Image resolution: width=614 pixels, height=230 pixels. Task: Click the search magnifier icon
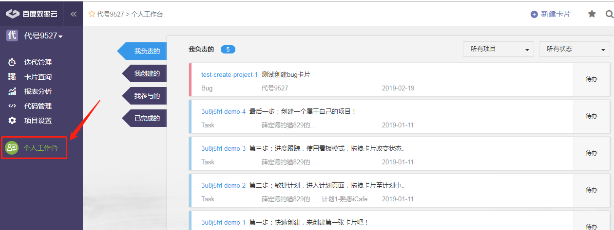pos(609,14)
